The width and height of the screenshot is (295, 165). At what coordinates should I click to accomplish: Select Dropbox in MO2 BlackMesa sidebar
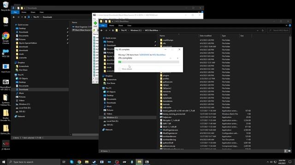click(x=109, y=76)
